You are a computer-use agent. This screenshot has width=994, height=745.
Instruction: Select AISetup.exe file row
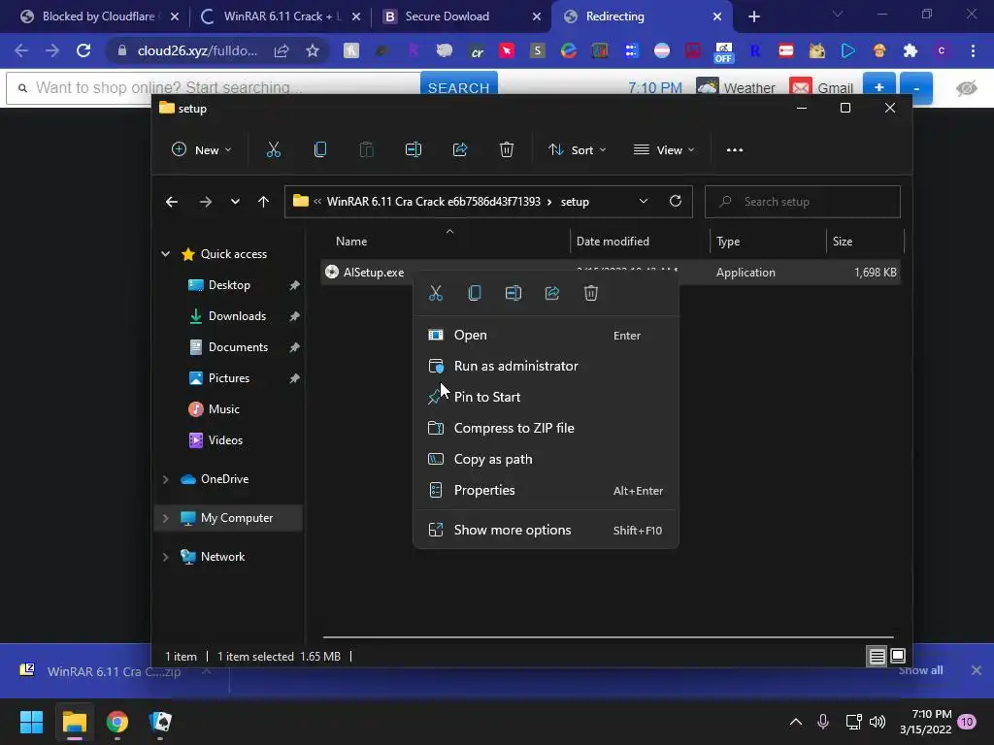[x=610, y=273]
